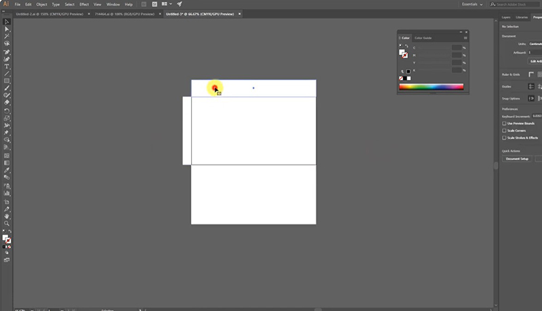
Task: Click the Document Setup button
Action: click(517, 159)
